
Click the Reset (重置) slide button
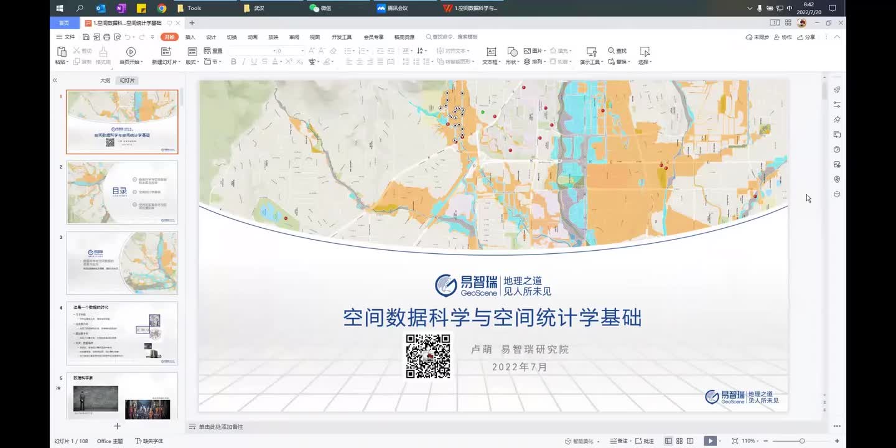coord(213,51)
